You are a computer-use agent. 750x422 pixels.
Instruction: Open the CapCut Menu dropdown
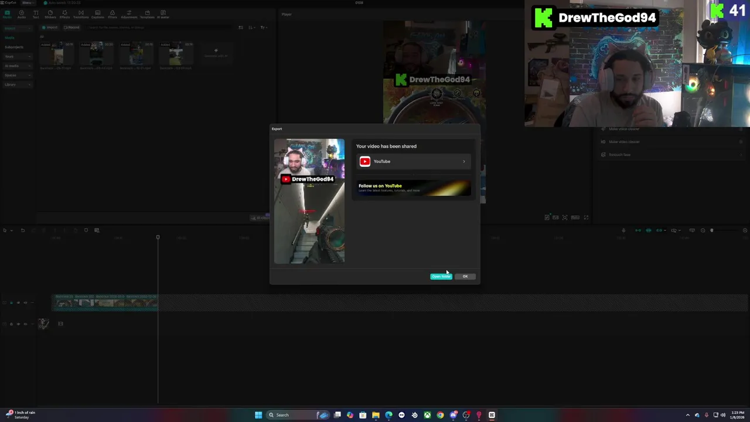point(27,3)
